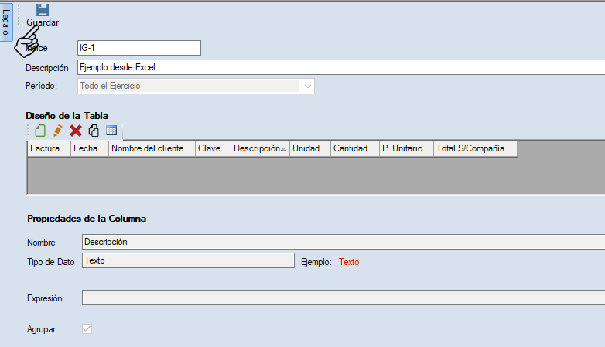
Task: Select the Clave column header
Action: [x=212, y=148]
